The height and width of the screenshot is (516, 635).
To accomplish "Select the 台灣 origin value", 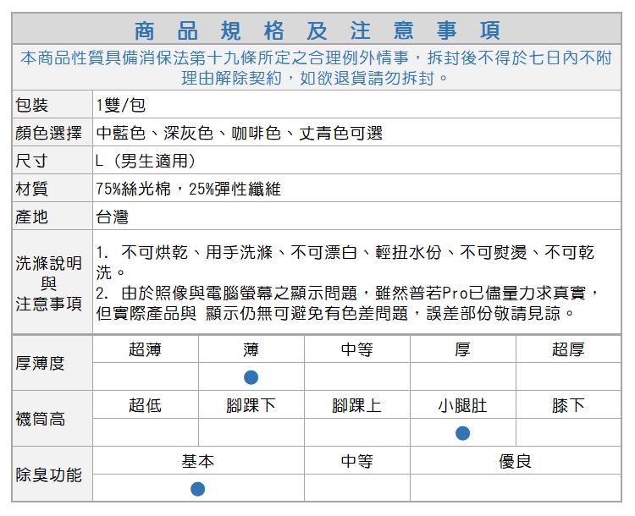I will pos(112,217).
